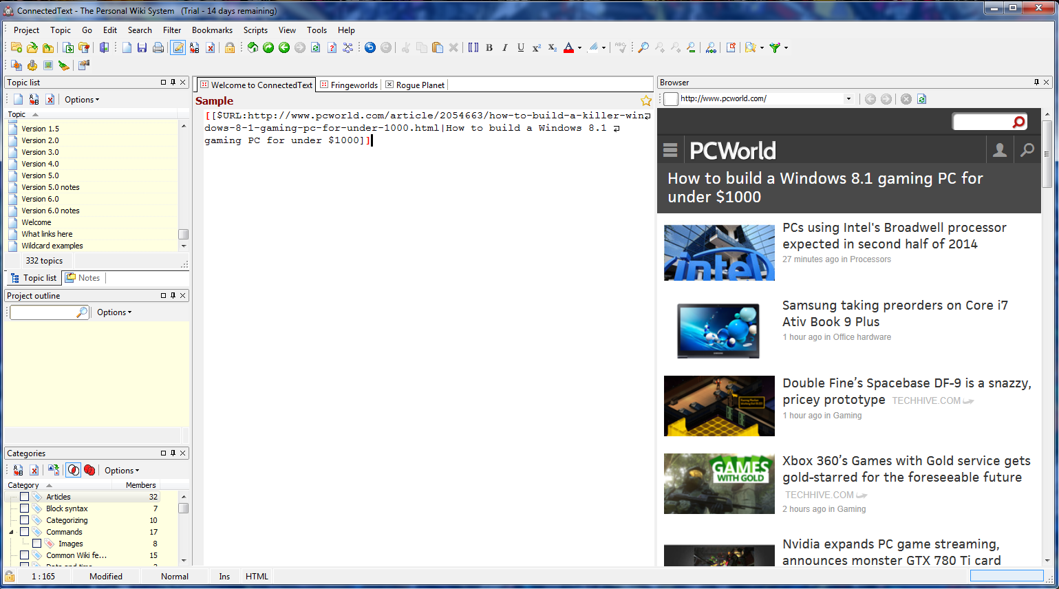Screen dimensions: 1059x589
Task: Apply subscript formatting icon
Action: pos(553,47)
